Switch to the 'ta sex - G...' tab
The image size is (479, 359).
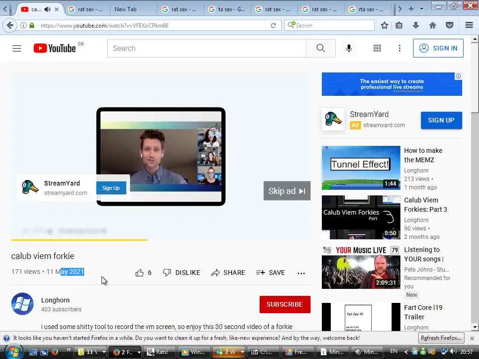coord(227,9)
